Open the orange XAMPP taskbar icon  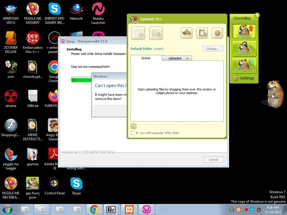pos(129,209)
